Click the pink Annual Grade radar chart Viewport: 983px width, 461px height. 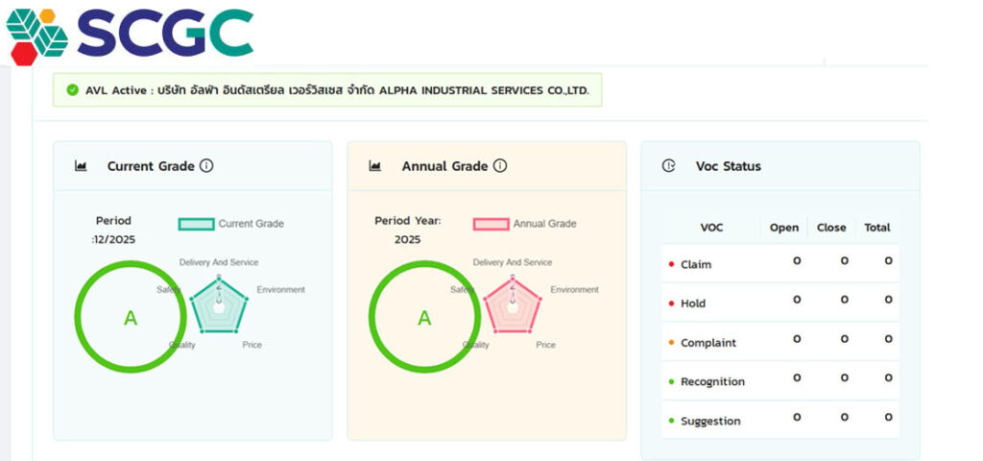(x=513, y=303)
